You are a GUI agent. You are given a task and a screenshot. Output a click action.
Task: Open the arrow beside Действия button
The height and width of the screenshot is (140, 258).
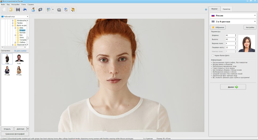28,129
